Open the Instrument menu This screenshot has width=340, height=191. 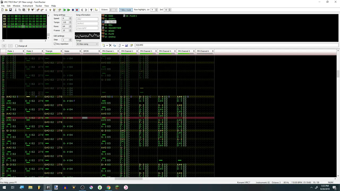click(x=28, y=6)
